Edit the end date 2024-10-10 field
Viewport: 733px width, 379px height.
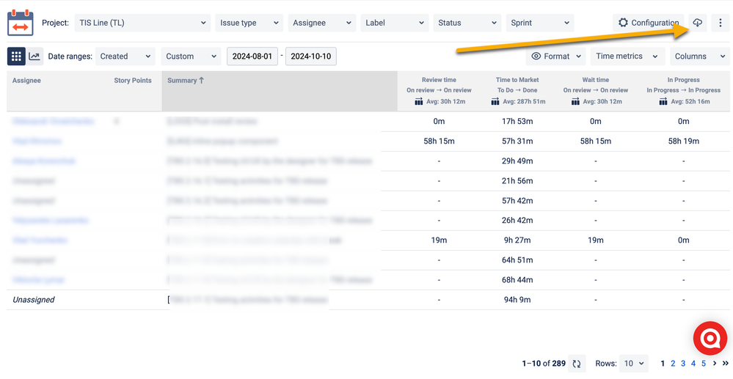311,56
